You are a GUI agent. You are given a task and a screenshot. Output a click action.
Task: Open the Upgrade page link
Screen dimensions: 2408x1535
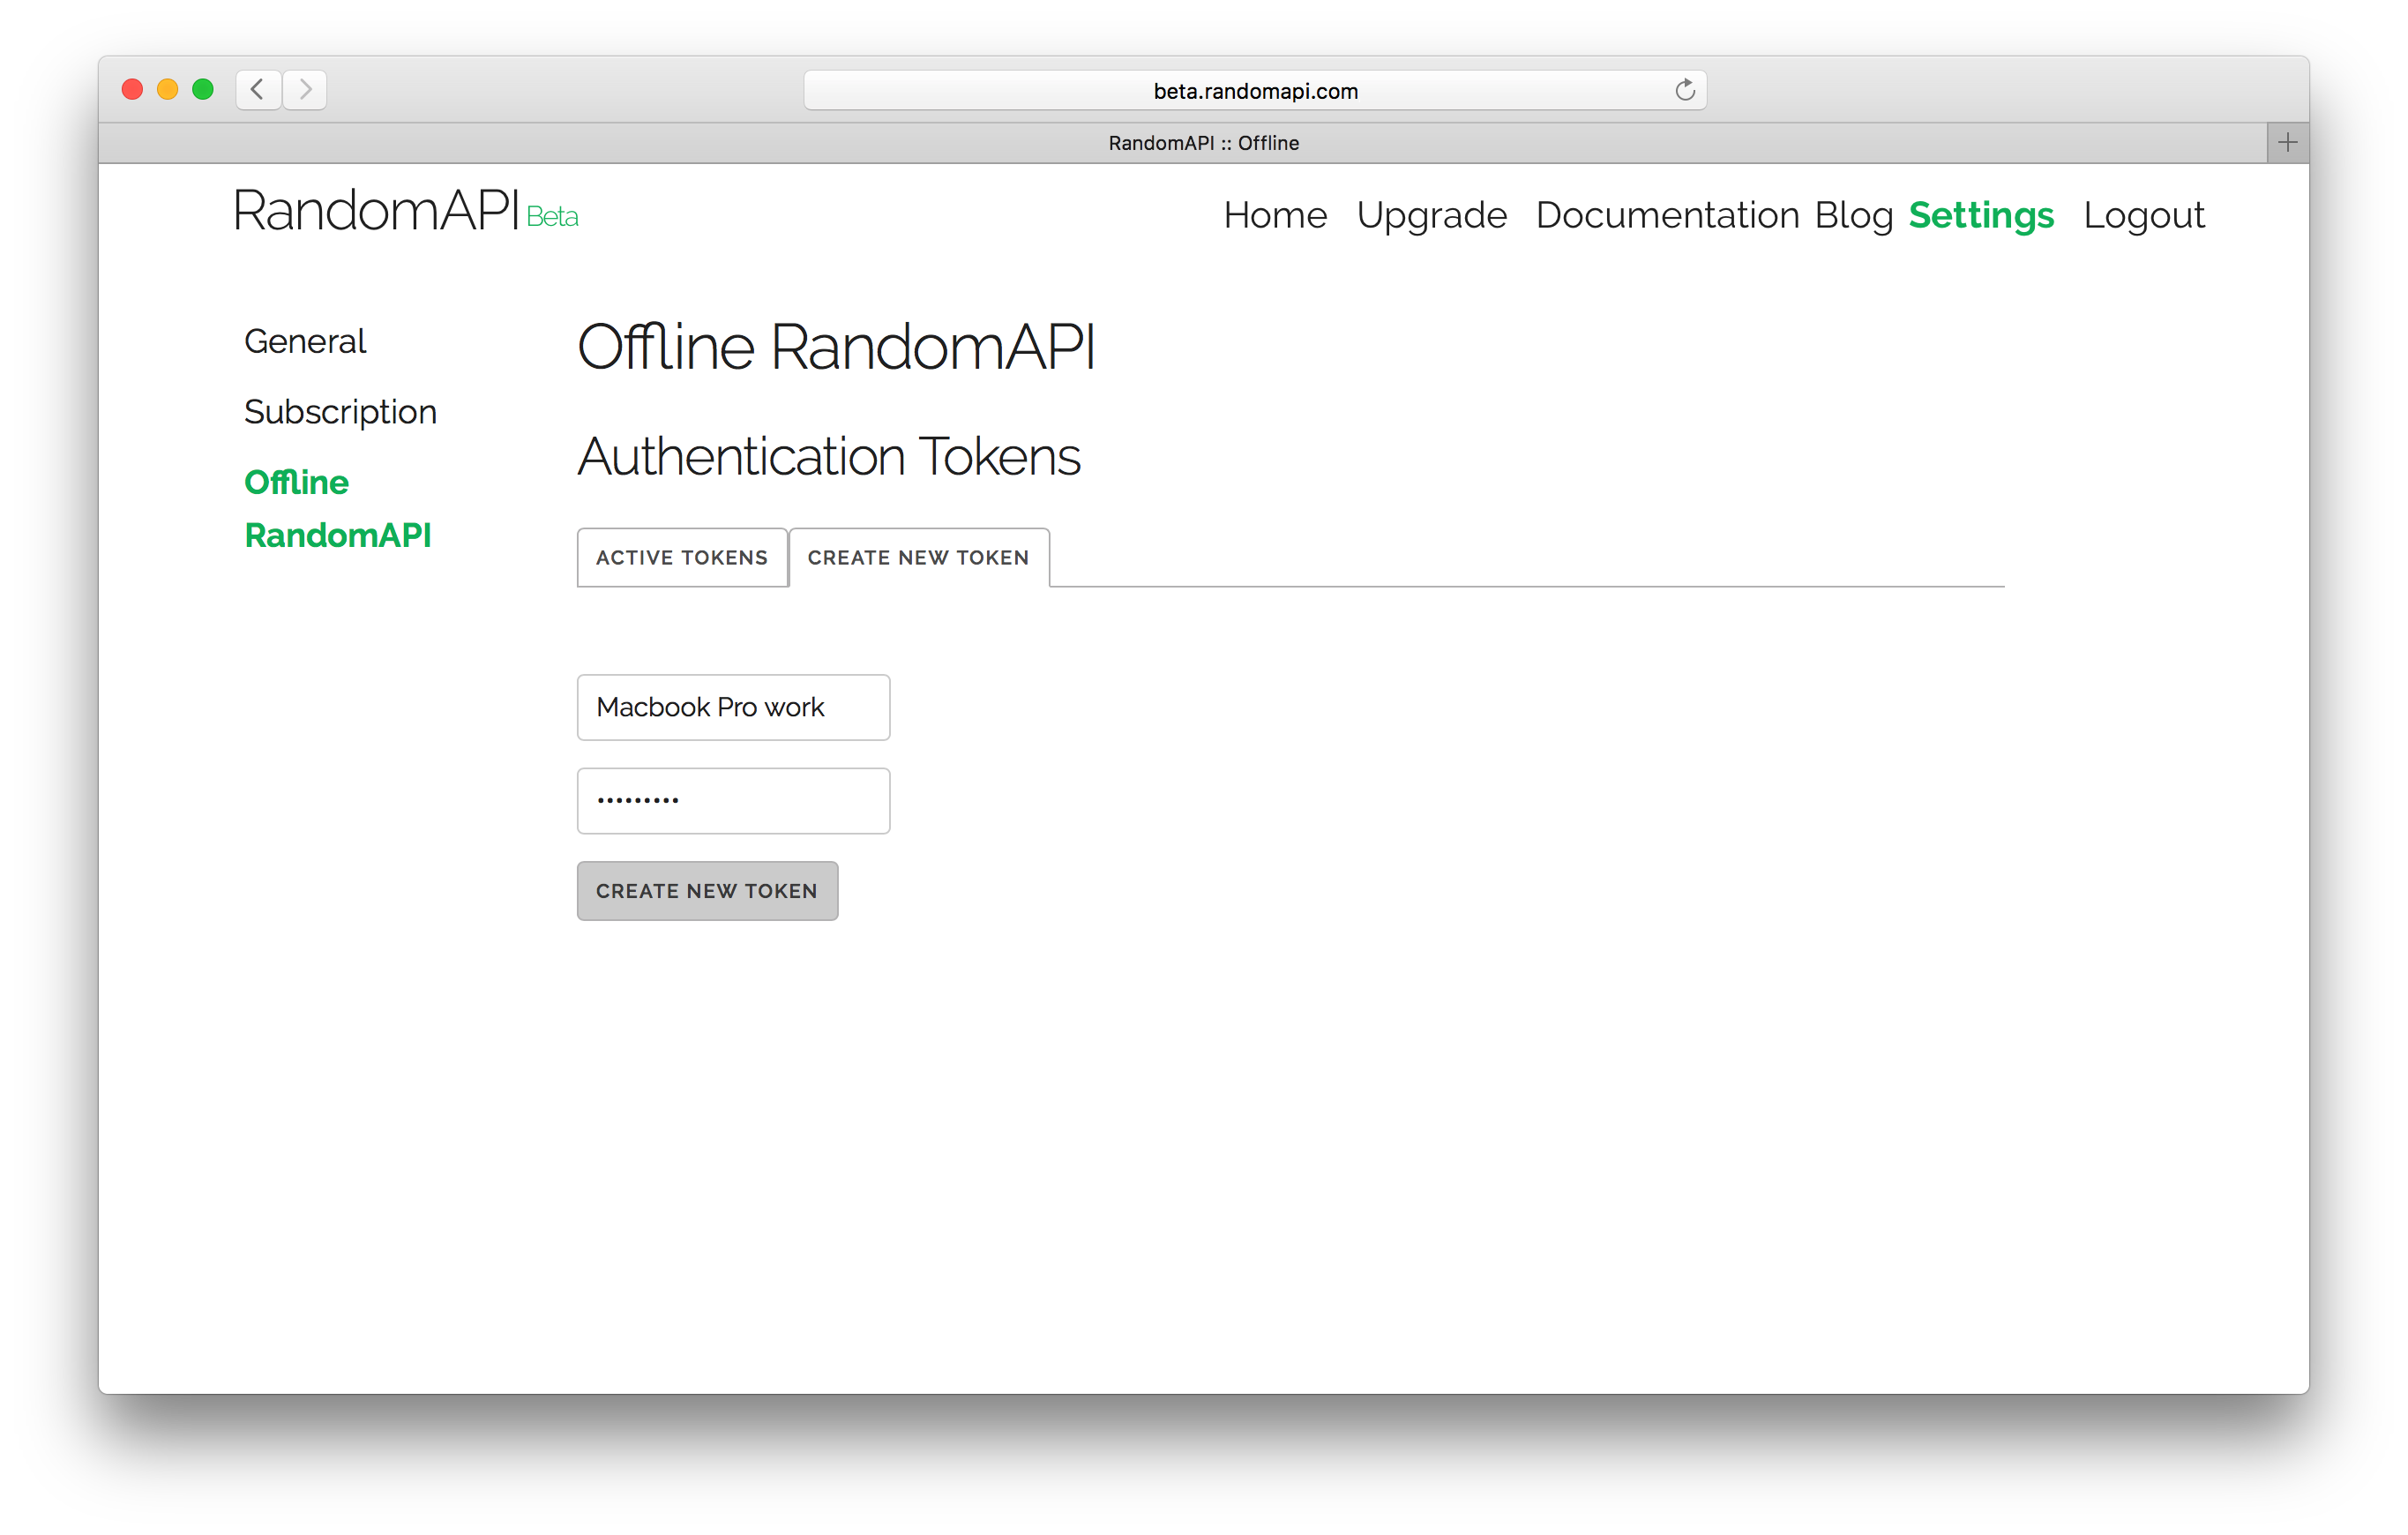1431,216
